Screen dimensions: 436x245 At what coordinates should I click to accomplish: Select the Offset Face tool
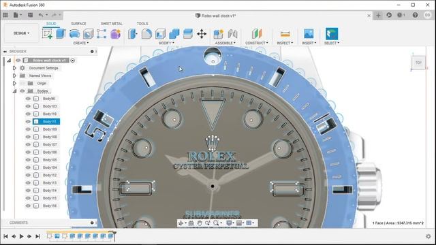(188, 34)
